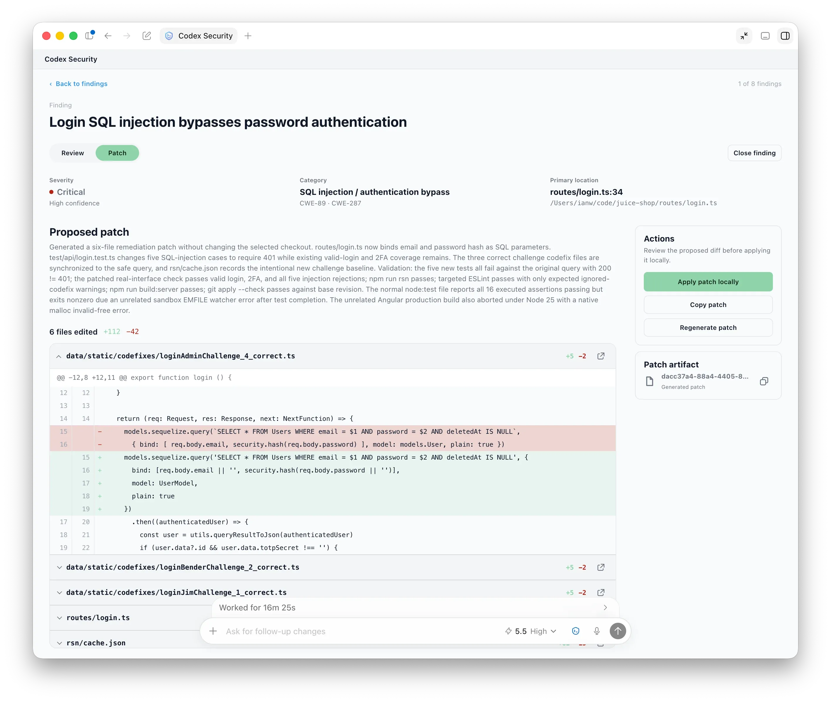Expand loginJimChallenge_1_correct.ts diff

point(59,593)
